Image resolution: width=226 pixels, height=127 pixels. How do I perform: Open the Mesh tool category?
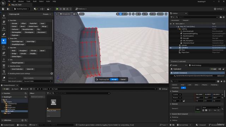(x=4, y=47)
